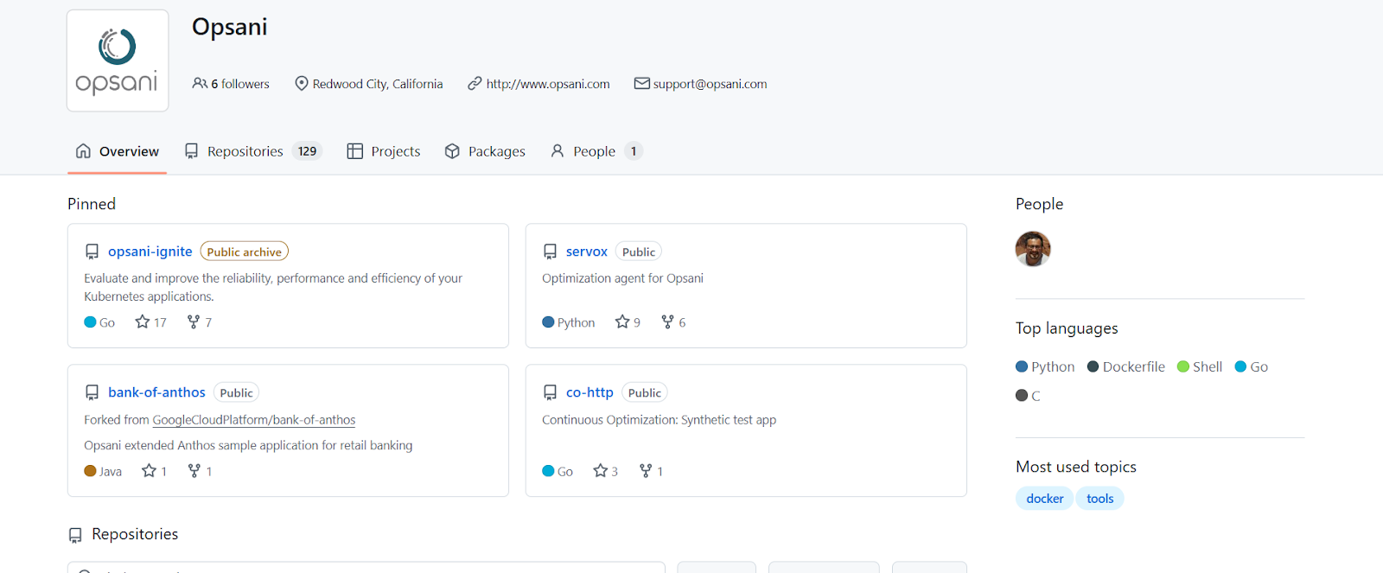Filter by Dockerfile in Top languages
Screen dimensions: 1383x573
pyautogui.click(x=1126, y=366)
